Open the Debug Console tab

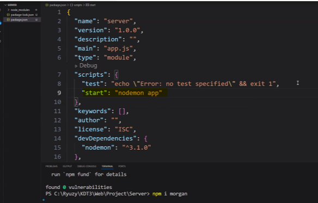(x=87, y=167)
